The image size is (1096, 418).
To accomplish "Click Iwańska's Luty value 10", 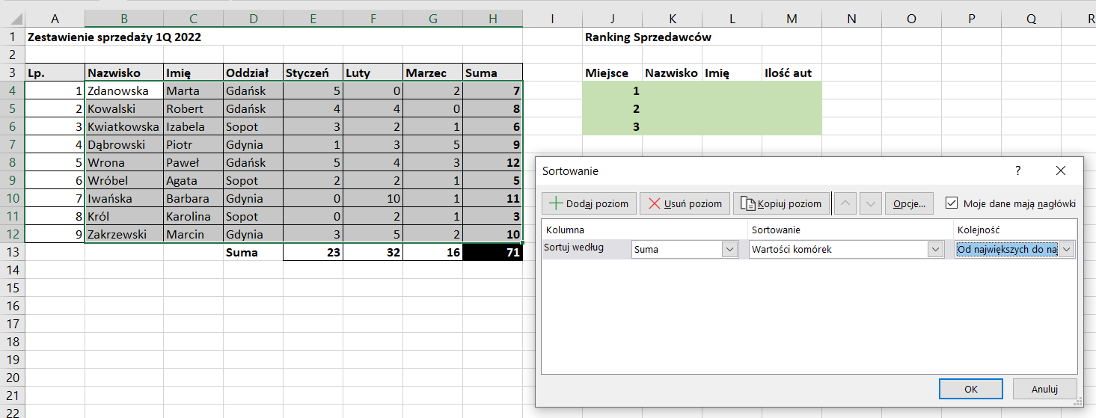I will 373,198.
